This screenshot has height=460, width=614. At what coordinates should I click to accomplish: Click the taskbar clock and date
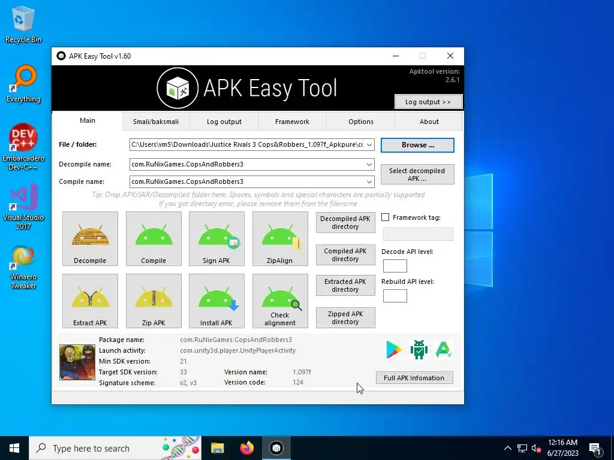(562, 448)
